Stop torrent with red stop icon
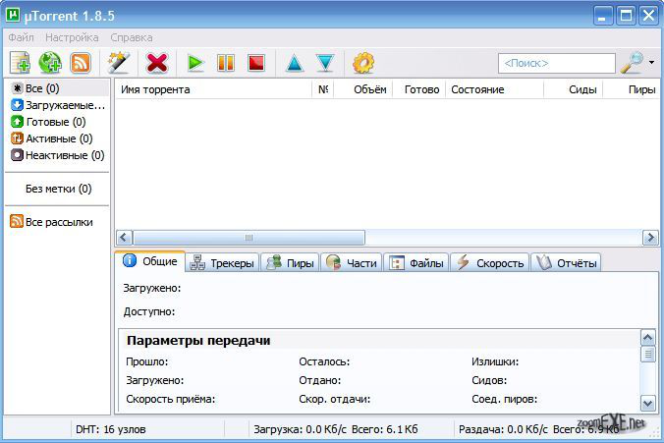Screen dimensions: 664x443 256,63
